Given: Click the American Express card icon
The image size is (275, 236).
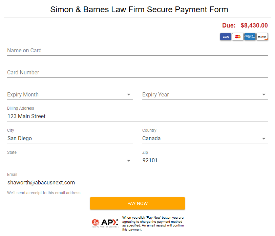Looking at the screenshot, I should pos(250,37).
